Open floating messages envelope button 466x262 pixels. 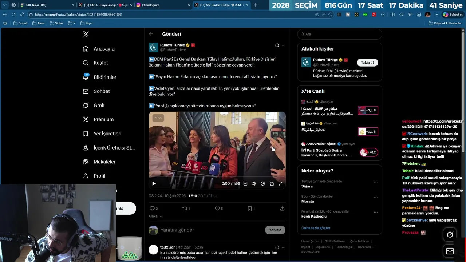tap(450, 251)
